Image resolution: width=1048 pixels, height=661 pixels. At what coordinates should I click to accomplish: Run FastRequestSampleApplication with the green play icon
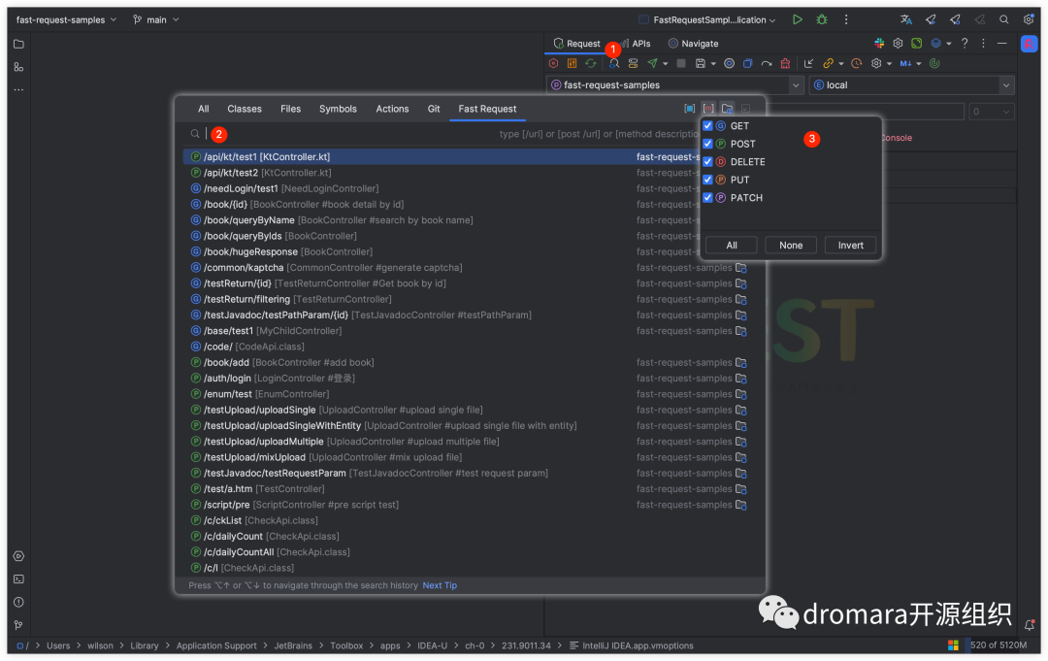[x=798, y=20]
